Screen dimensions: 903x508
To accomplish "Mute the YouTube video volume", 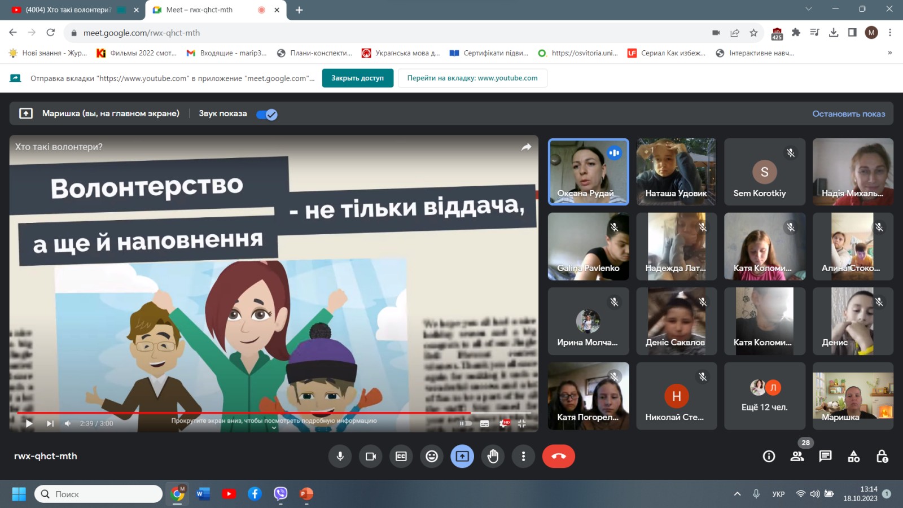I will coord(68,423).
